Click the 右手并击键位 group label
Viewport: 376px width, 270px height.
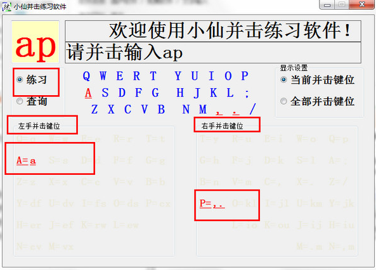tap(223, 126)
